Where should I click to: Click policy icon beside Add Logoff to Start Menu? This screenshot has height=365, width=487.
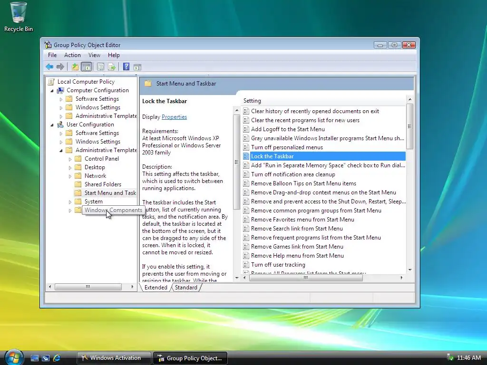tap(246, 129)
